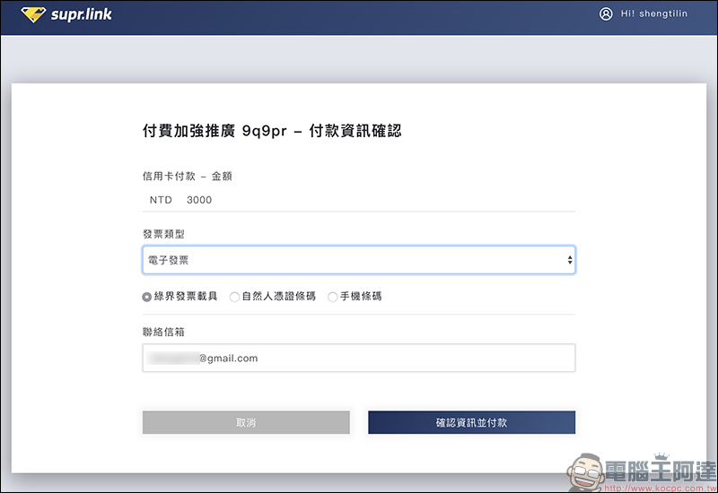Click the 發票類型 field label
Screen dimensions: 718x493
click(x=164, y=234)
